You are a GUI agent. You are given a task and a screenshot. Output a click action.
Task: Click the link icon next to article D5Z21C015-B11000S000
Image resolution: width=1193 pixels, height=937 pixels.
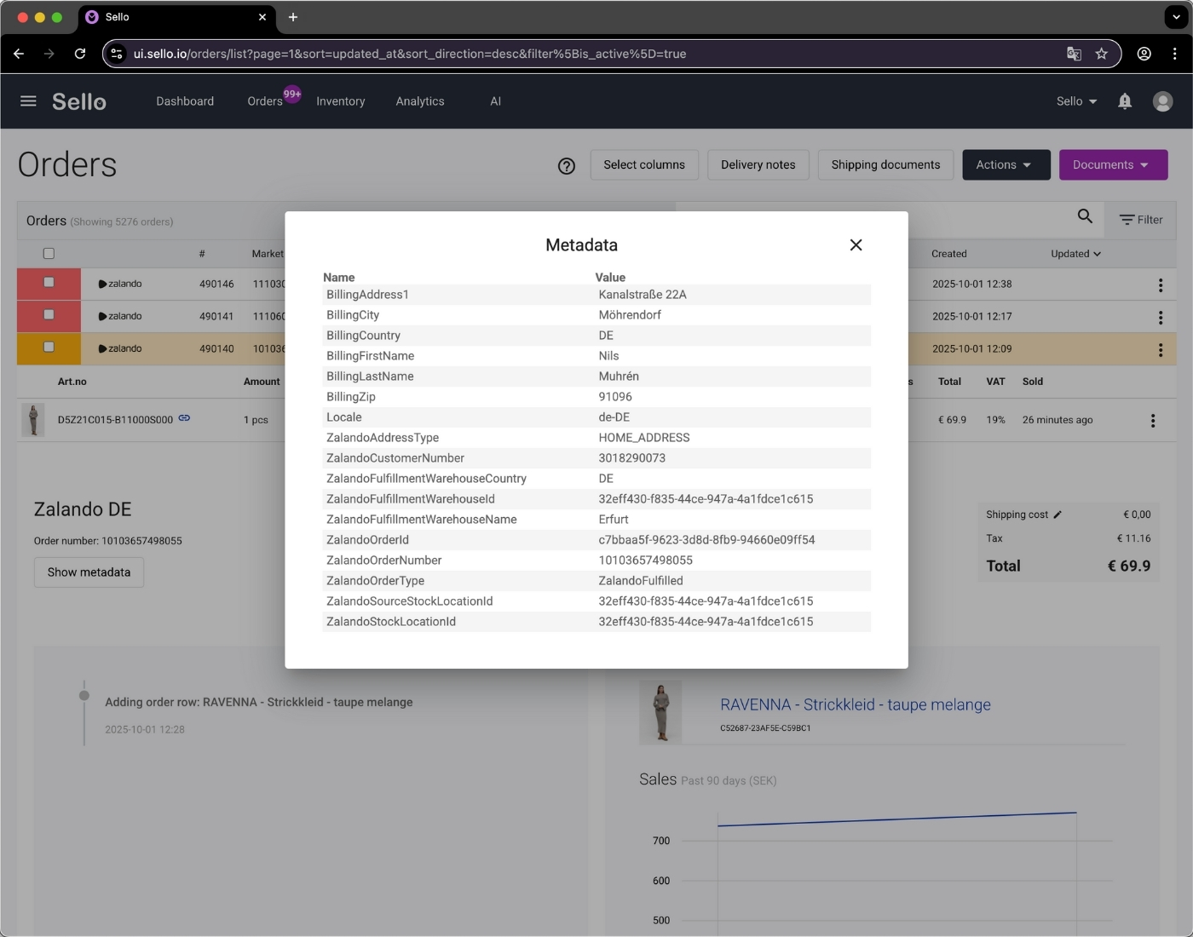(x=184, y=418)
